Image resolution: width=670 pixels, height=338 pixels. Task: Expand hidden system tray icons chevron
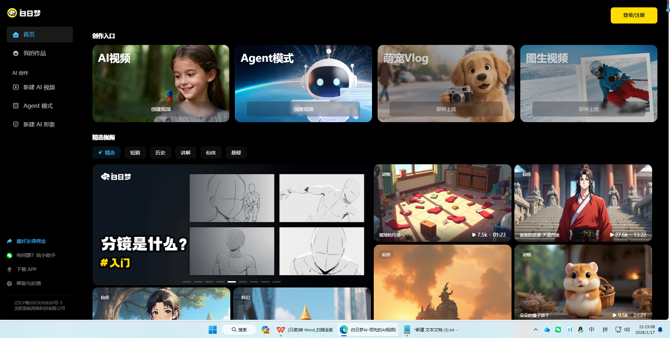coord(536,330)
